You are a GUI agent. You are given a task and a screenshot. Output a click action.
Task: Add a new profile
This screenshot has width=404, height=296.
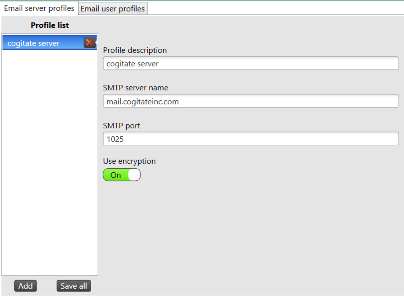point(25,286)
